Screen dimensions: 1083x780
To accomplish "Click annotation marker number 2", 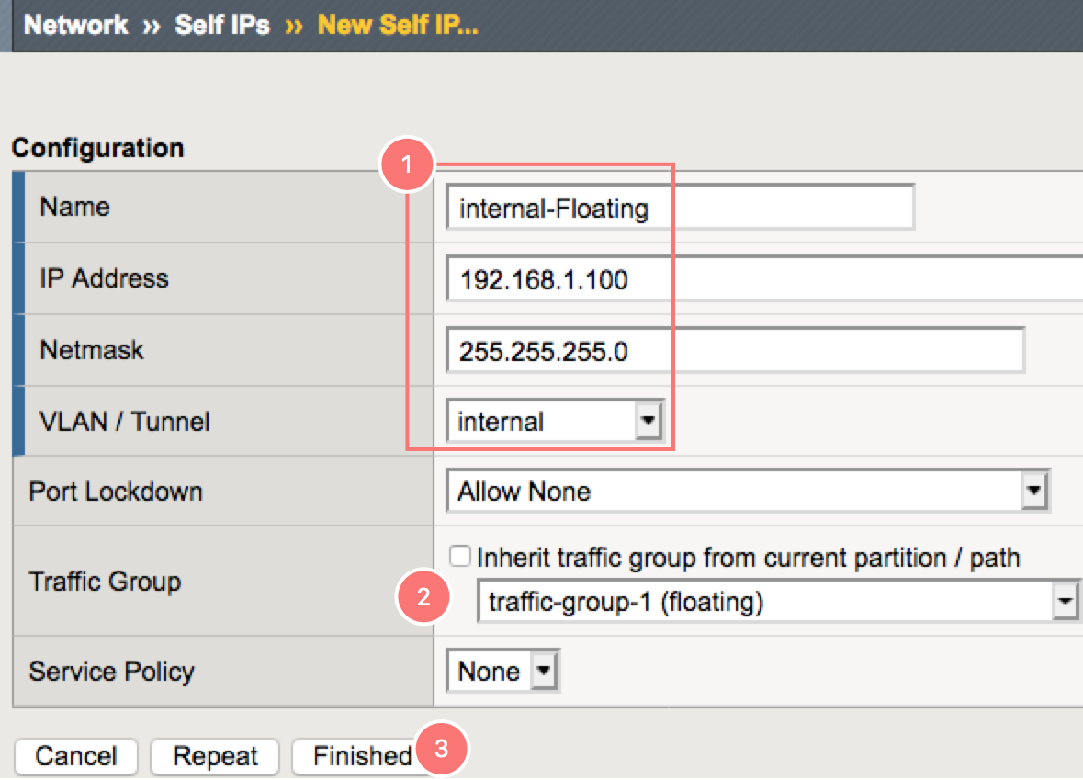I will (x=423, y=598).
